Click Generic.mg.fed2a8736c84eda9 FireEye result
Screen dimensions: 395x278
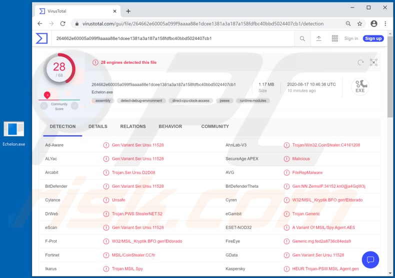coord(321,241)
